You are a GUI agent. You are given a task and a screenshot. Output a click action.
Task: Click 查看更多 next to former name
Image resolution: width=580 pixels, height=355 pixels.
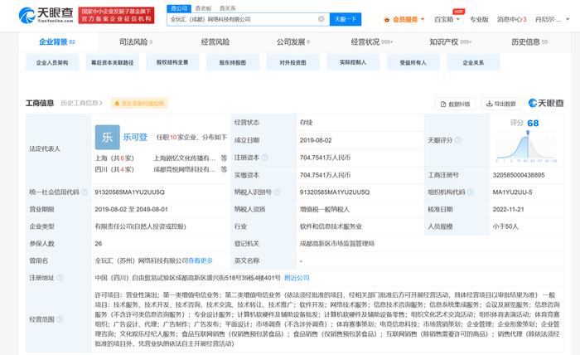(x=201, y=260)
